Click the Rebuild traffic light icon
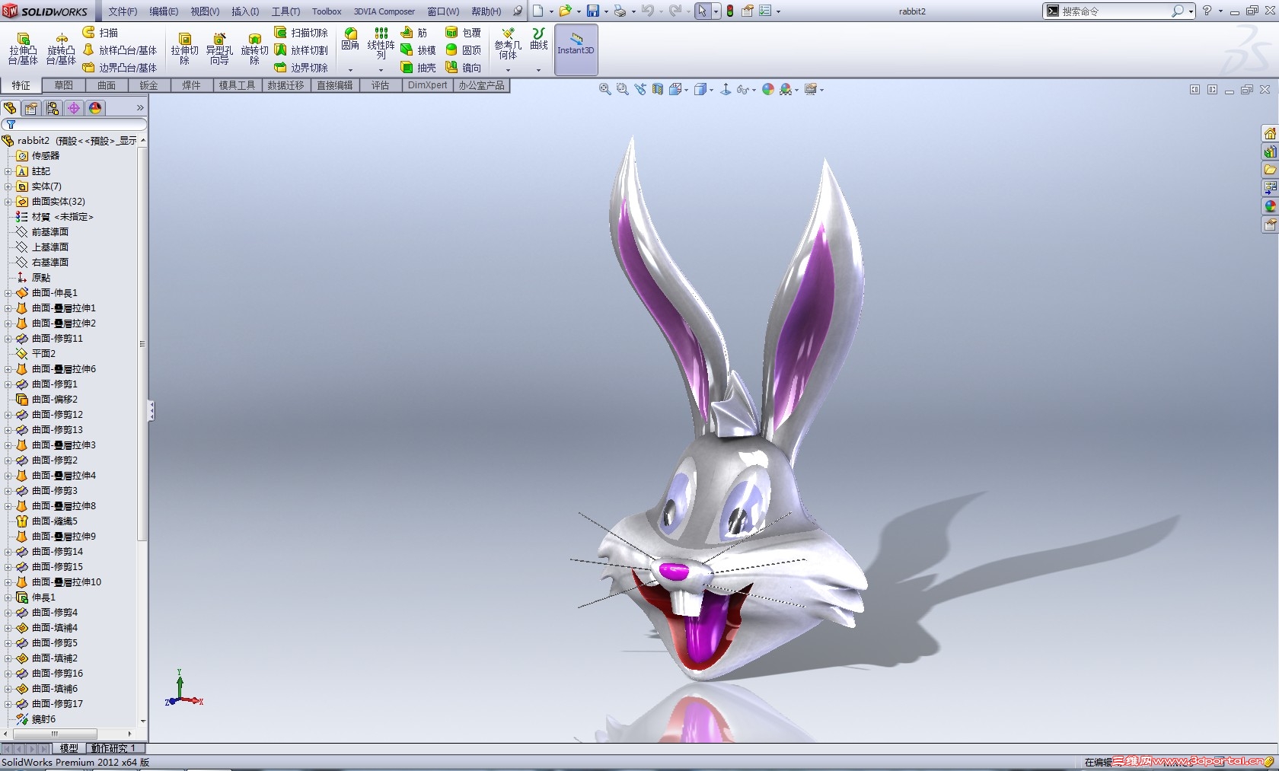Image resolution: width=1279 pixels, height=771 pixels. coord(730,11)
